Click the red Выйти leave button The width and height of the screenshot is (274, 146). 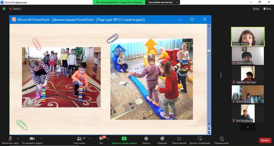pos(265,140)
